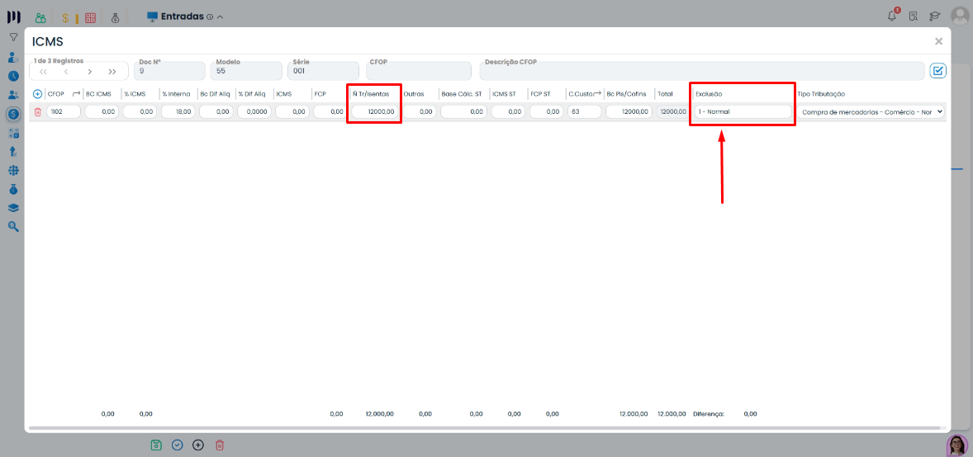Image resolution: width=973 pixels, height=457 pixels.
Task: Click the edit checkmark icon beside Descrição CFOP
Action: tap(937, 71)
